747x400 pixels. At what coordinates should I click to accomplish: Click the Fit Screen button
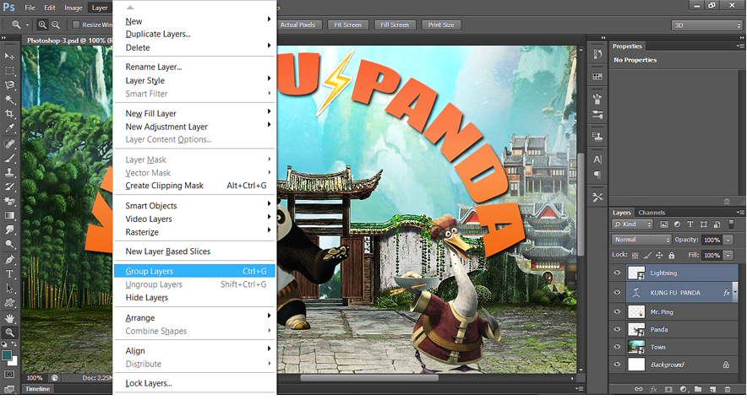pyautogui.click(x=348, y=24)
